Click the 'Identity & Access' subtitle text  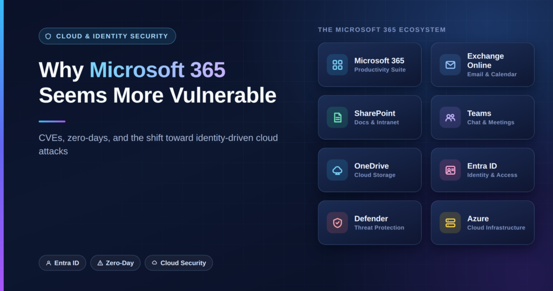click(492, 175)
